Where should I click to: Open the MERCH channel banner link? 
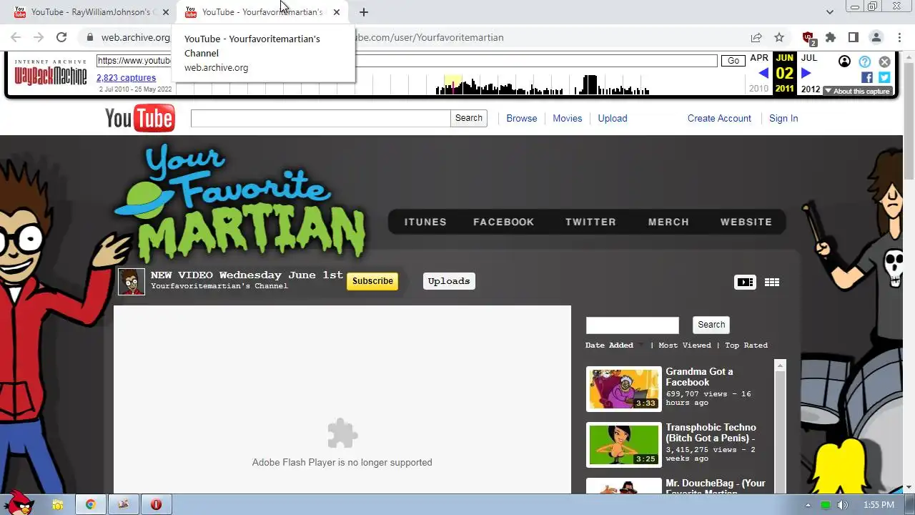(668, 222)
